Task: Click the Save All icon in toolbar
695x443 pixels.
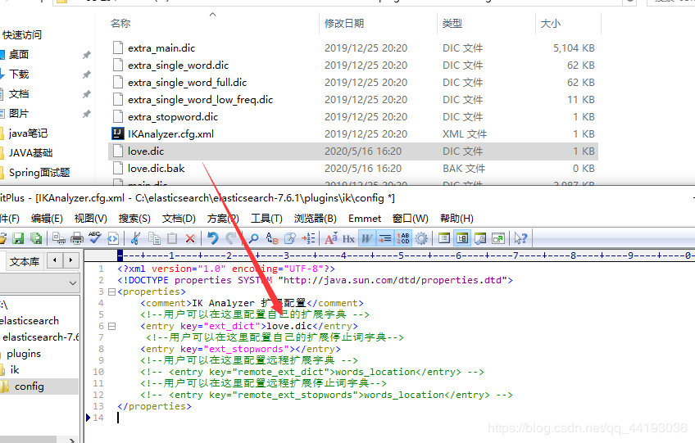Action: [x=36, y=238]
